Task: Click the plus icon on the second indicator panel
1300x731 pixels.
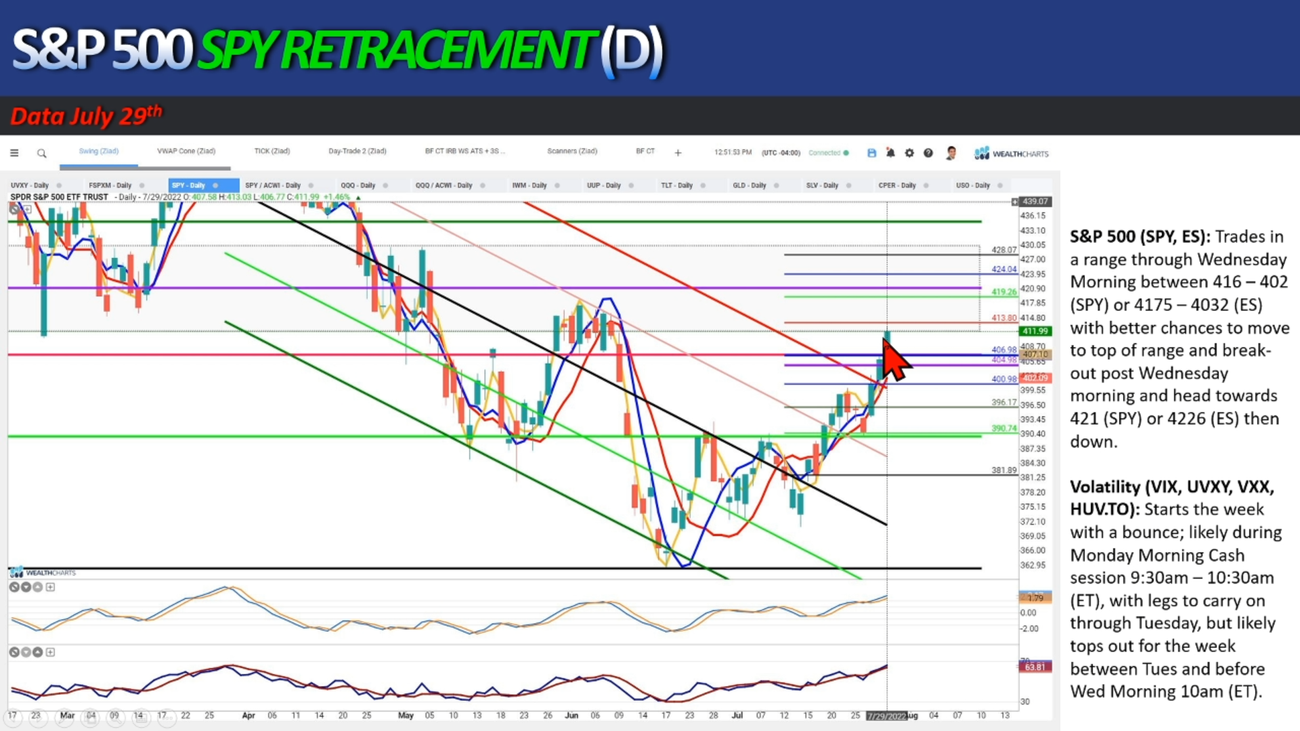Action: [x=50, y=652]
